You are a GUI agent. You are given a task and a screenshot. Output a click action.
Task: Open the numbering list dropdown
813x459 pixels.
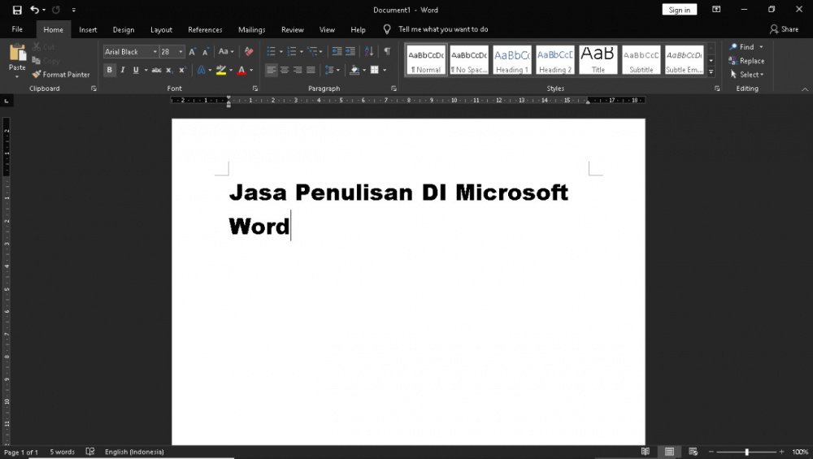(302, 52)
